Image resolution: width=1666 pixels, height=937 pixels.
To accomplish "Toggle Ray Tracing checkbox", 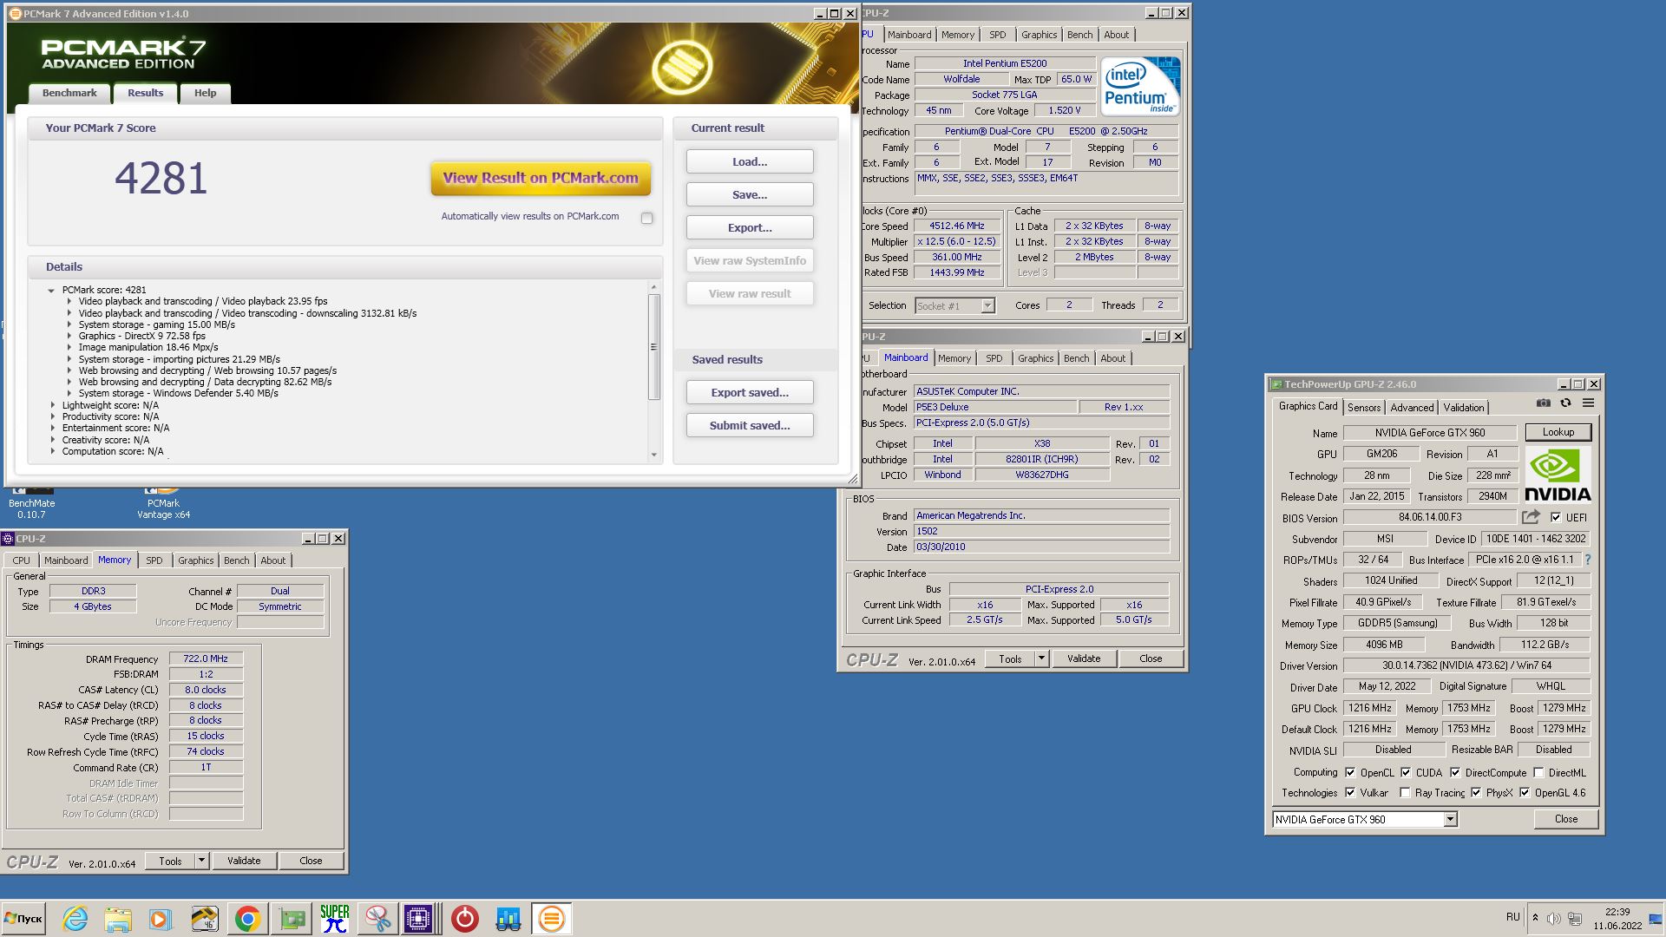I will (x=1405, y=792).
